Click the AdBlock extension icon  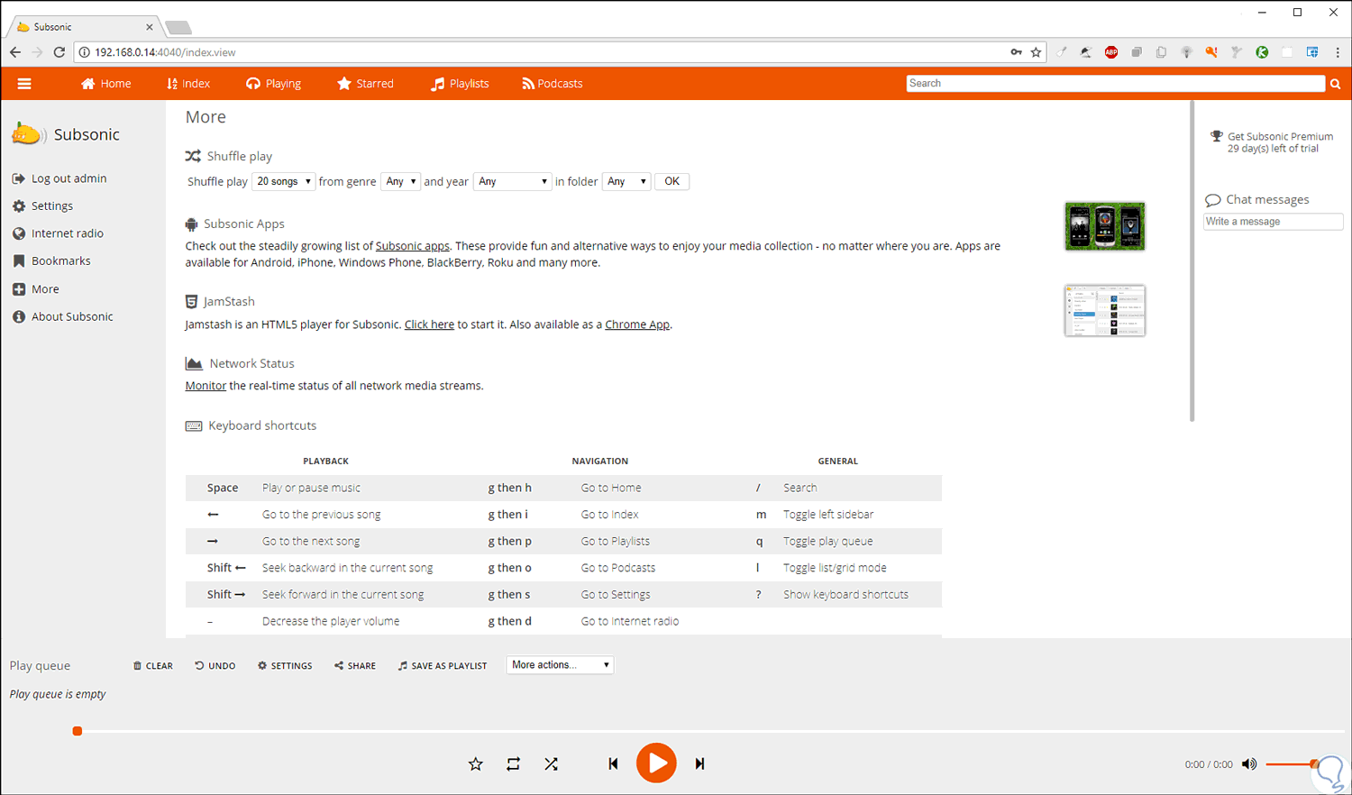click(x=1111, y=52)
